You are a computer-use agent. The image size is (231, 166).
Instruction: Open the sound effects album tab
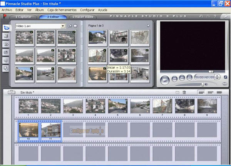point(6,60)
